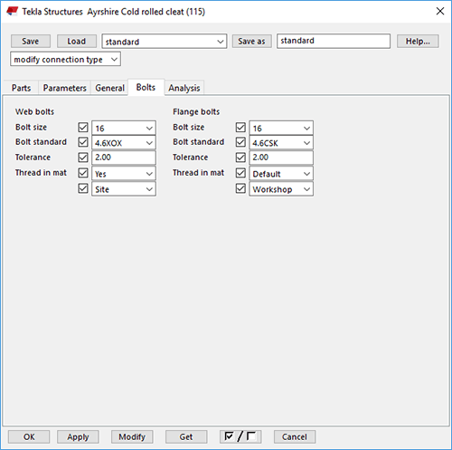Toggle Web bolts Thread in mat checkbox

83,173
